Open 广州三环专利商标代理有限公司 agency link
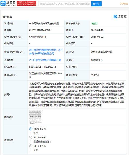Image resolution: width=129 pixels, height=155 pixels. (45, 60)
